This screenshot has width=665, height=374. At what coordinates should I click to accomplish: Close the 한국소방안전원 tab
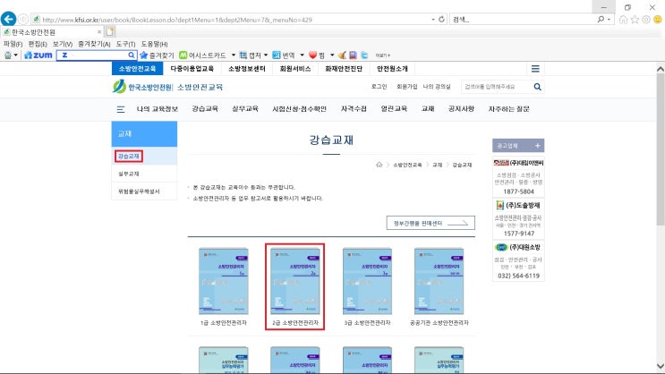(x=99, y=32)
